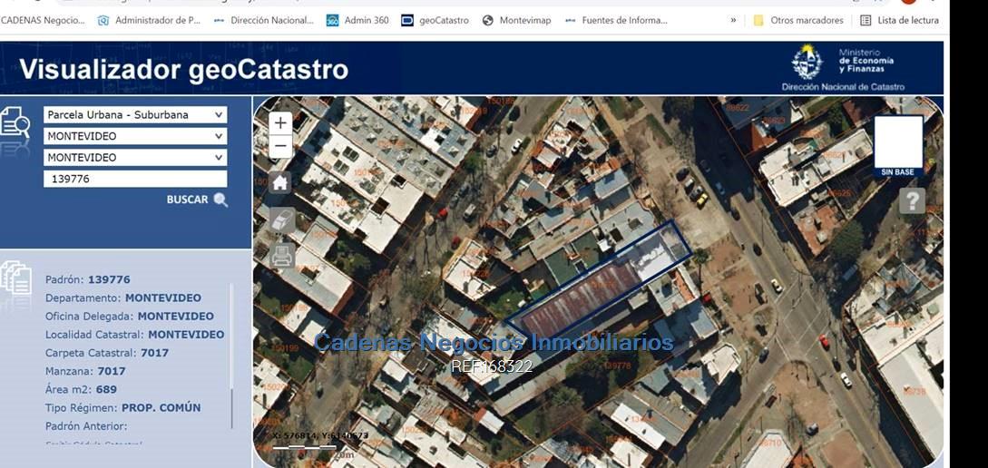988x468 pixels.
Task: Click the documents icon beside Padrón info
Action: [16, 279]
